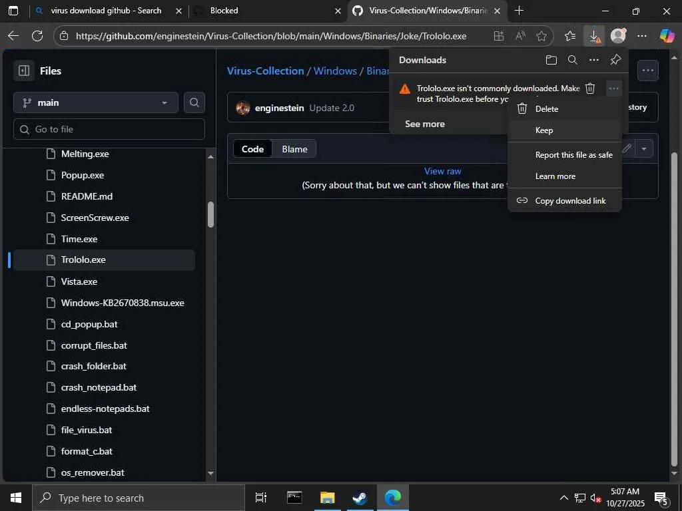The height and width of the screenshot is (511, 682).
Task: Open the terminal app in taskbar
Action: [294, 498]
